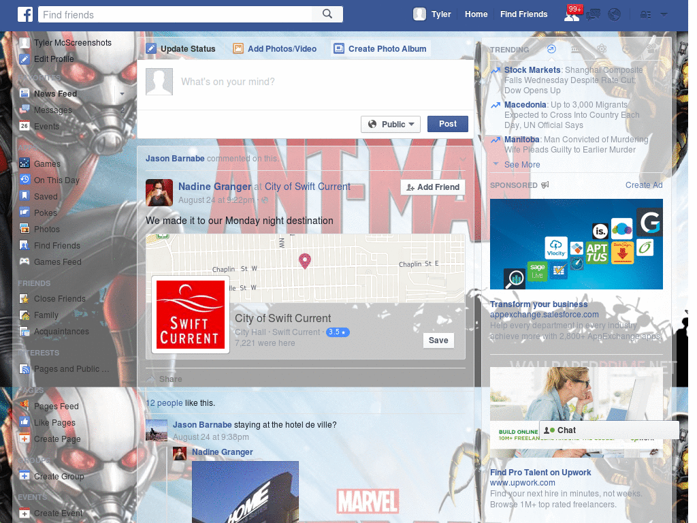Click the search magnifier button

point(327,14)
